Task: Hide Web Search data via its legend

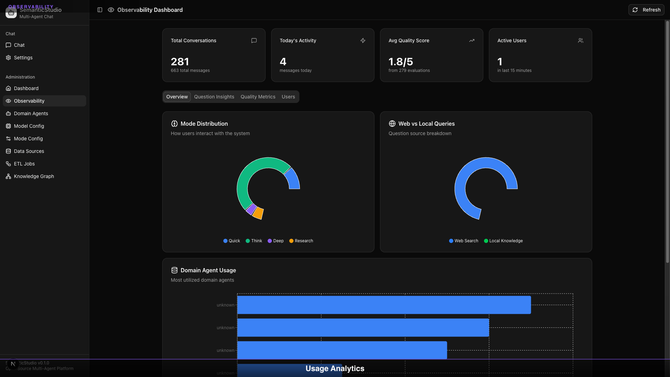Action: pyautogui.click(x=463, y=241)
